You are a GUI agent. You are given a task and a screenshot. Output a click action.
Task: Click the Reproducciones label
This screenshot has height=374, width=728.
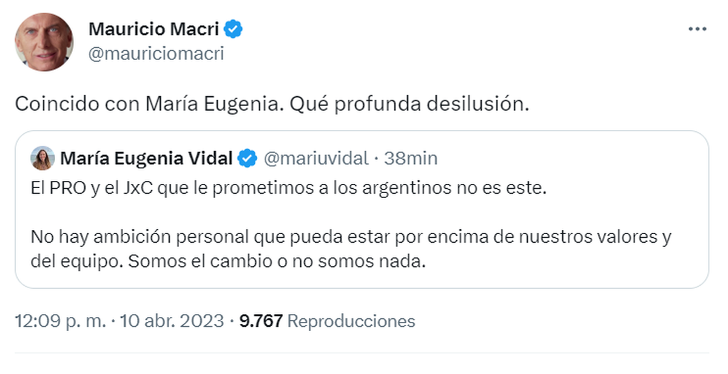tap(351, 321)
